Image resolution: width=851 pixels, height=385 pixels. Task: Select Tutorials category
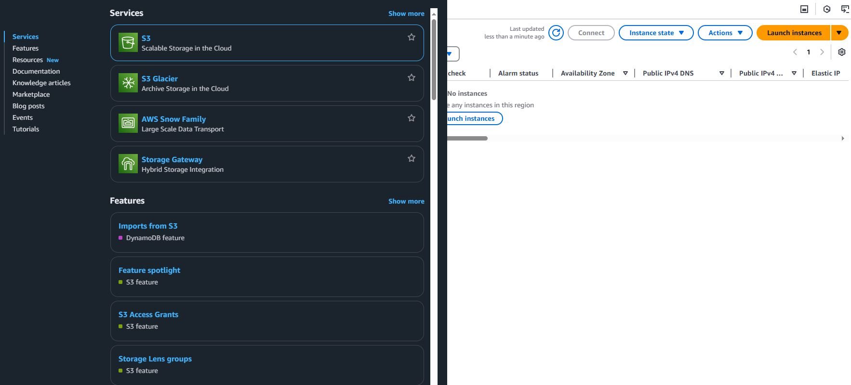(26, 129)
